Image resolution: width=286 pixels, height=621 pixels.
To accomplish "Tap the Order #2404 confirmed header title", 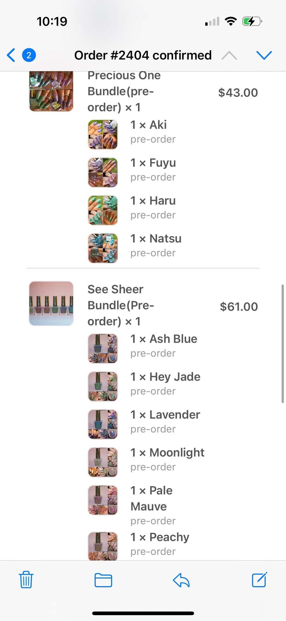I will click(x=143, y=55).
